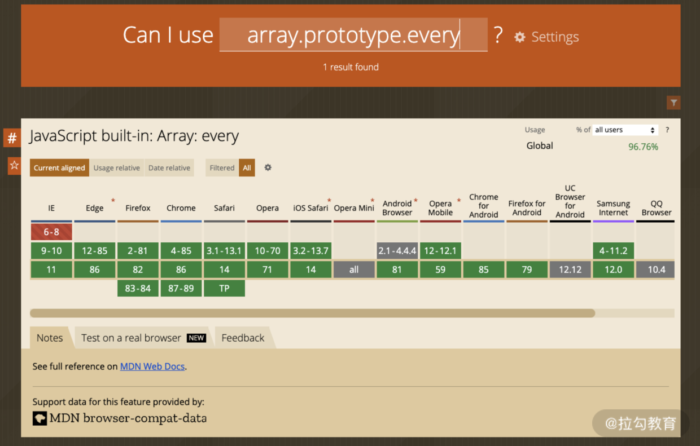Open the table options gear icon
Image resolution: width=700 pixels, height=446 pixels.
[x=268, y=167]
